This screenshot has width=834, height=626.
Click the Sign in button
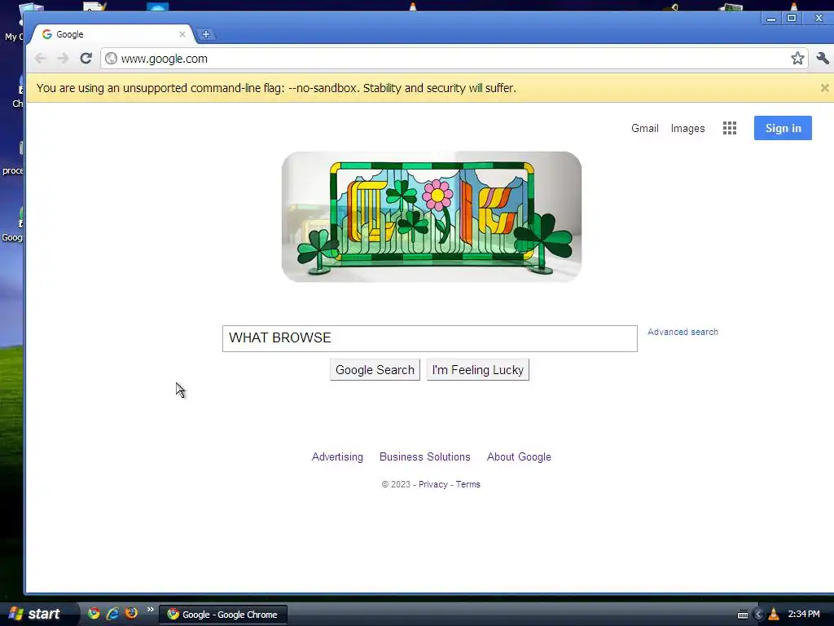point(783,128)
